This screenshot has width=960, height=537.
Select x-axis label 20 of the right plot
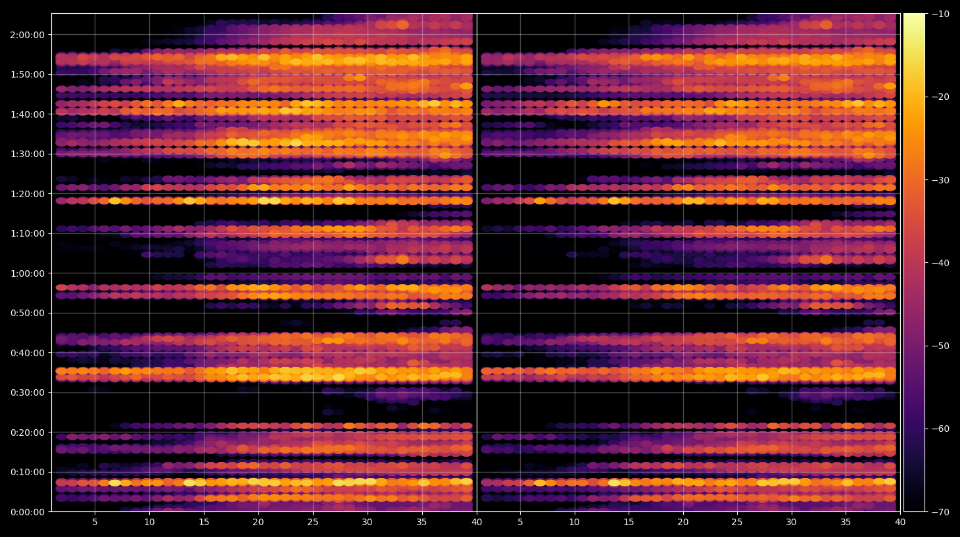pyautogui.click(x=683, y=523)
